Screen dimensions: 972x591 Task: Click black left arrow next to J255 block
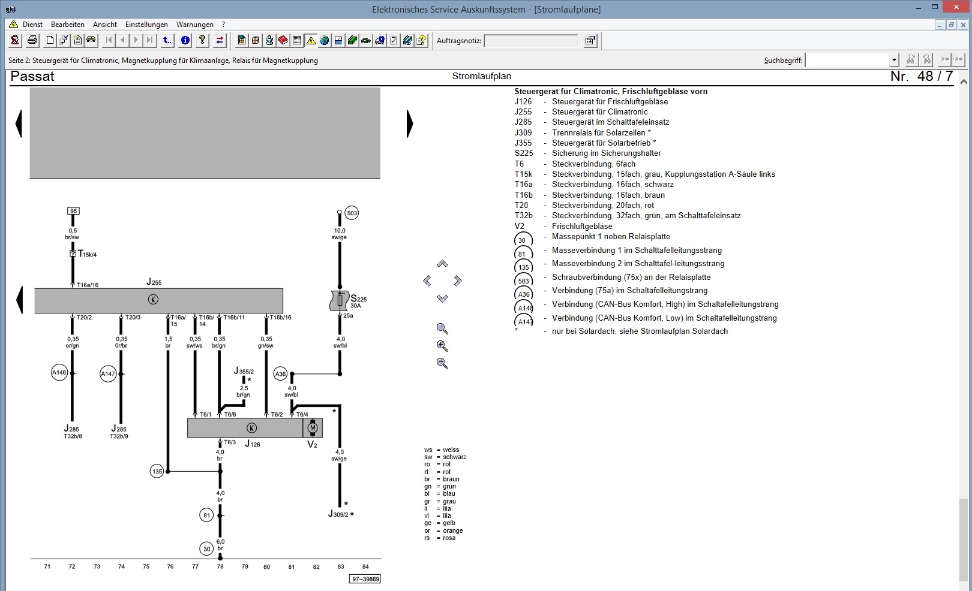19,300
